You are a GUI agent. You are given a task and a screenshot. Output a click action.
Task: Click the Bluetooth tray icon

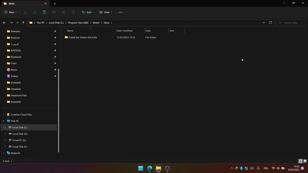pyautogui.click(x=242, y=168)
